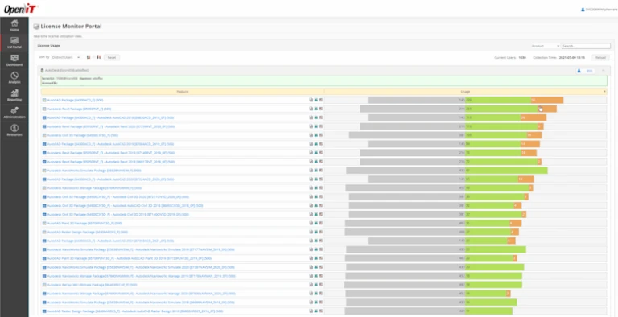
Task: Click the Reload button
Action: 600,58
